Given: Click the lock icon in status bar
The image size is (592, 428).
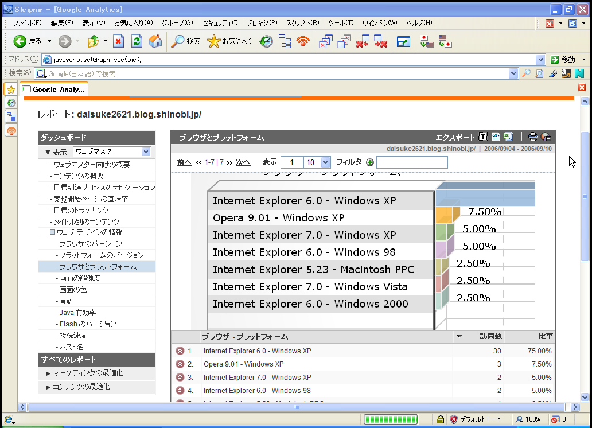Looking at the screenshot, I should (x=440, y=419).
